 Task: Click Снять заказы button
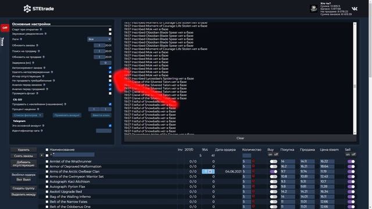23,156
